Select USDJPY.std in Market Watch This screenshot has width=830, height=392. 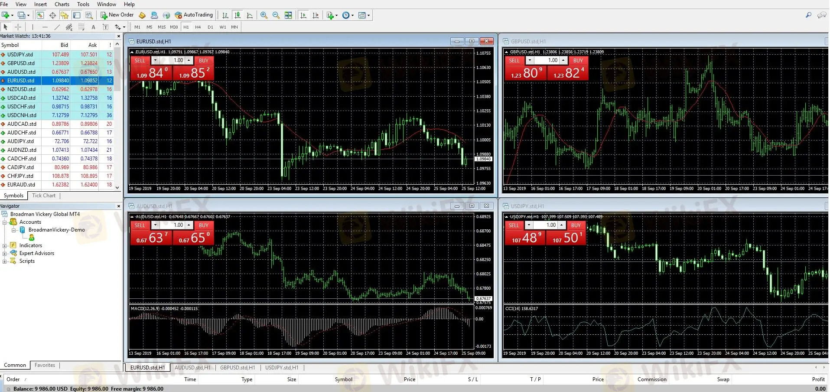click(20, 55)
